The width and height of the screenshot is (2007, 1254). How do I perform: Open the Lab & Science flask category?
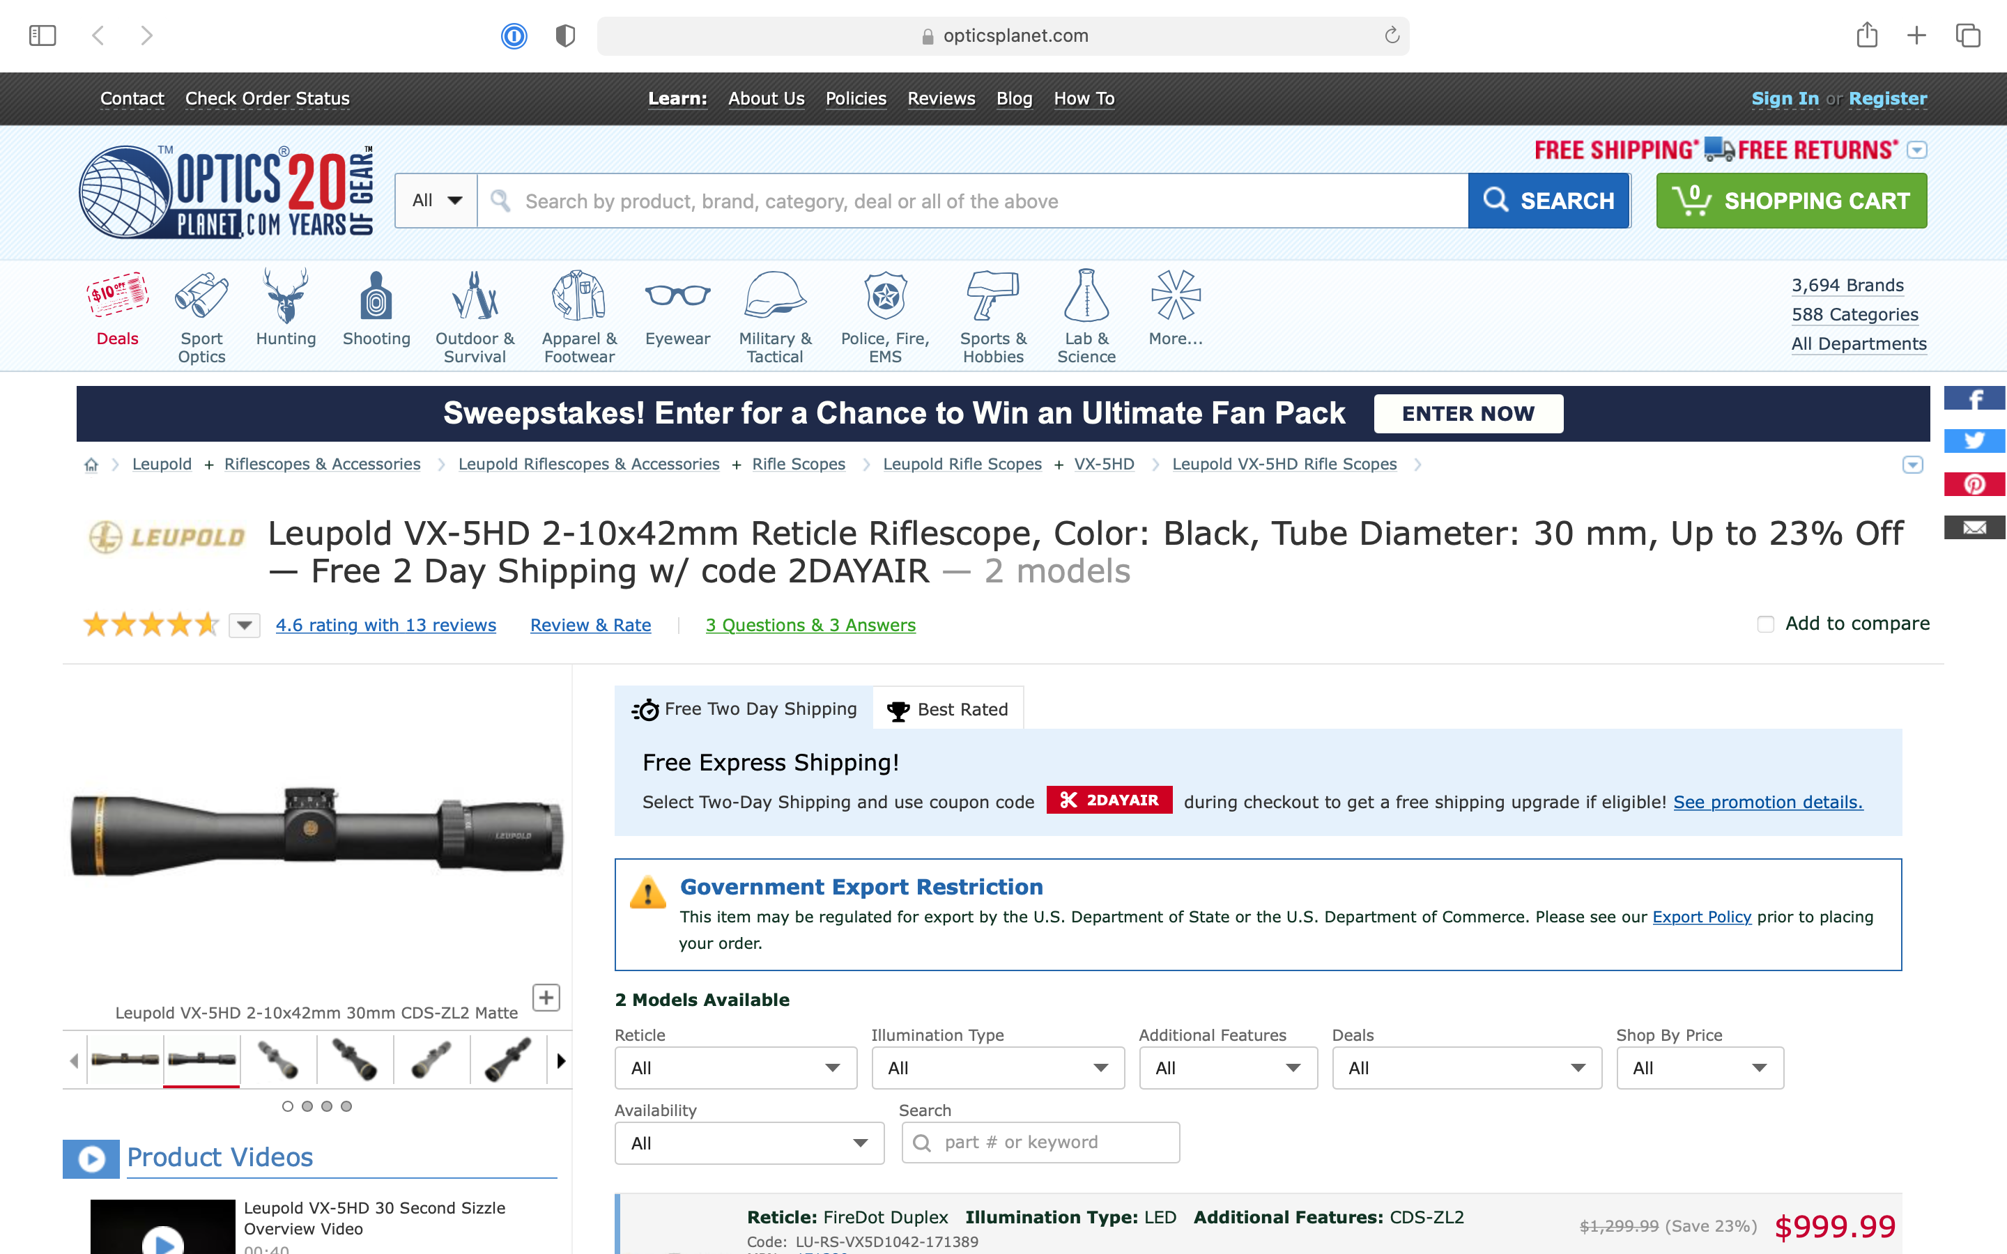(1086, 317)
